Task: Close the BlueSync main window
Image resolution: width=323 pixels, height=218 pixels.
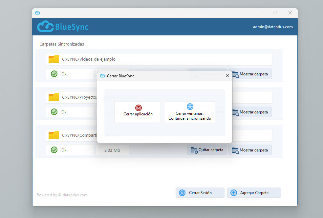Action: click(x=290, y=13)
